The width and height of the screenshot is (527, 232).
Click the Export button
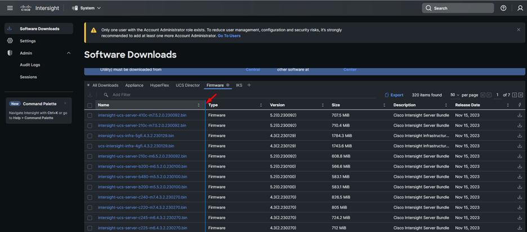394,95
